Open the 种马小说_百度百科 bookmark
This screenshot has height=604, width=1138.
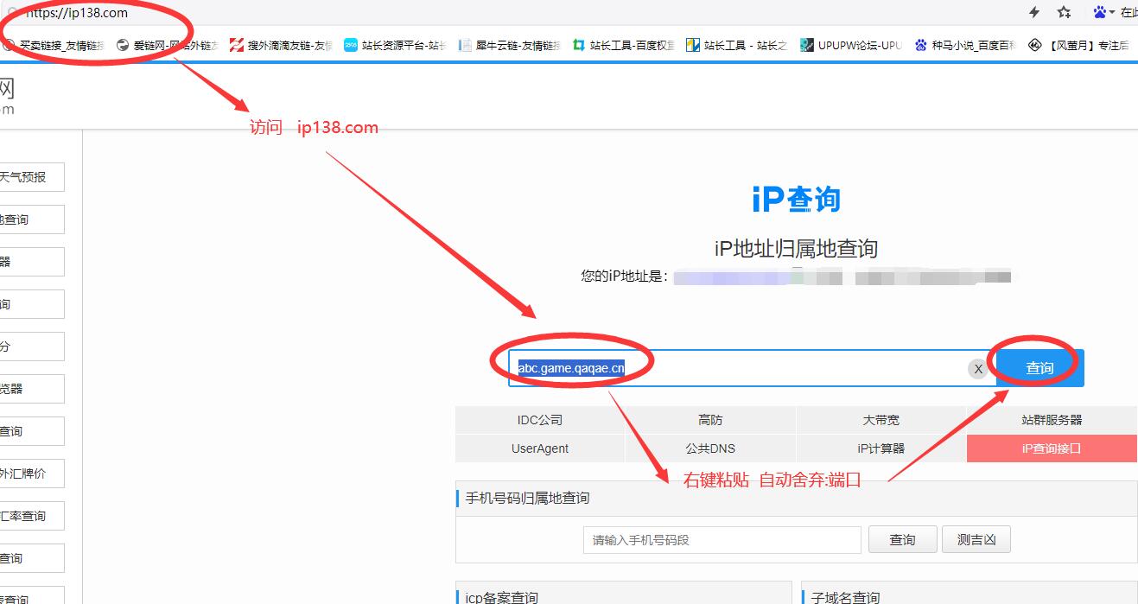[965, 46]
